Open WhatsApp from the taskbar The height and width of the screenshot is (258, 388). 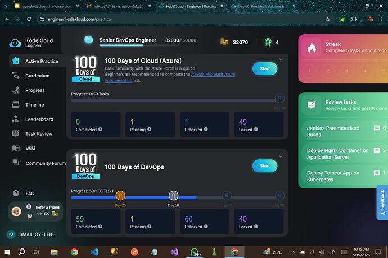(x=195, y=252)
